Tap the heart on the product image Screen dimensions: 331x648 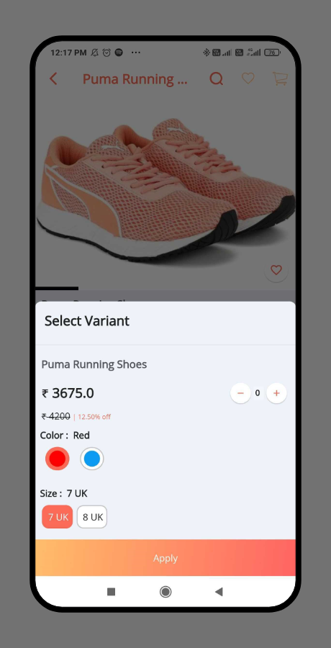[276, 270]
